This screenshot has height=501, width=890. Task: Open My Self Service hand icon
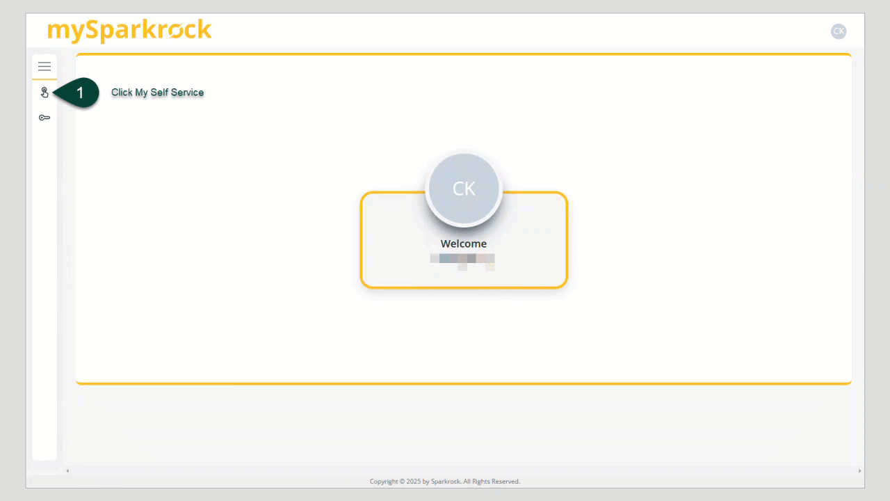[44, 92]
